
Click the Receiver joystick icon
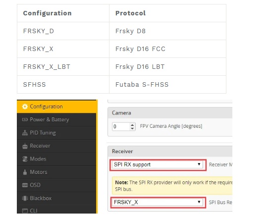coord(25,146)
